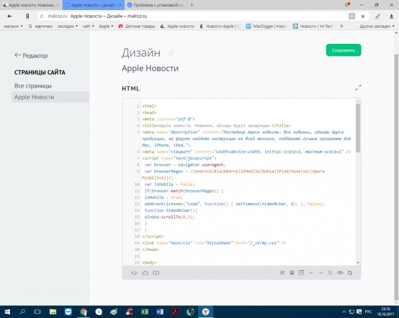Switch to 'Проблема с установкой' tab
399x318 pixels.
[156, 5]
